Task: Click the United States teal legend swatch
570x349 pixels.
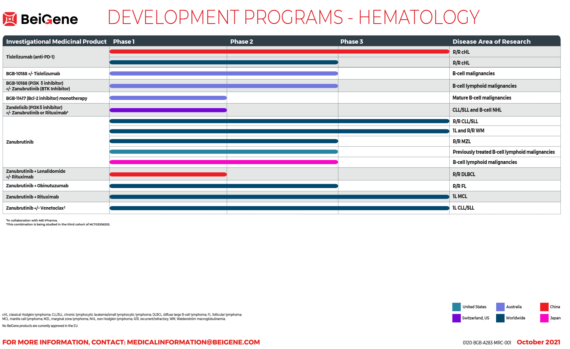Action: coord(457,307)
